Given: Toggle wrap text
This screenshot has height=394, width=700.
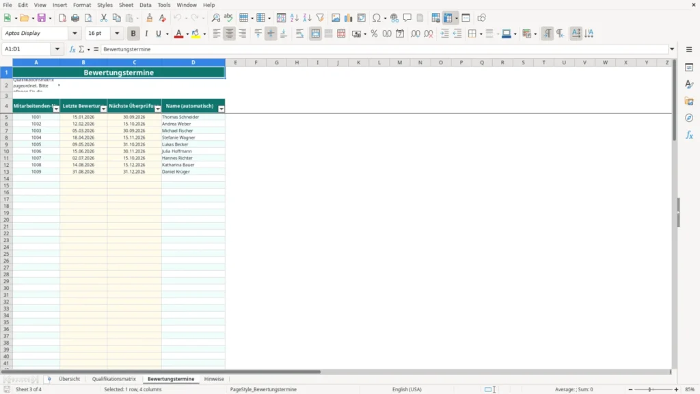Looking at the screenshot, I should tap(299, 34).
